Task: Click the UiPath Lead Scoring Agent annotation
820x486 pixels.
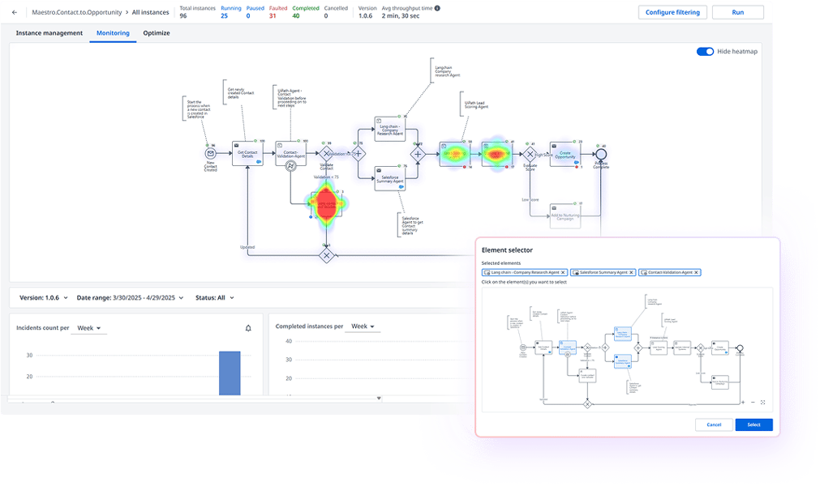Action: [474, 104]
